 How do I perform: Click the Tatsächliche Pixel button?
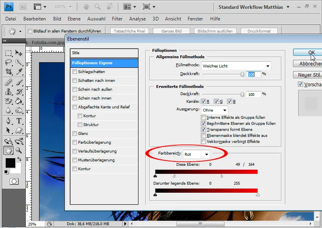[129, 31]
